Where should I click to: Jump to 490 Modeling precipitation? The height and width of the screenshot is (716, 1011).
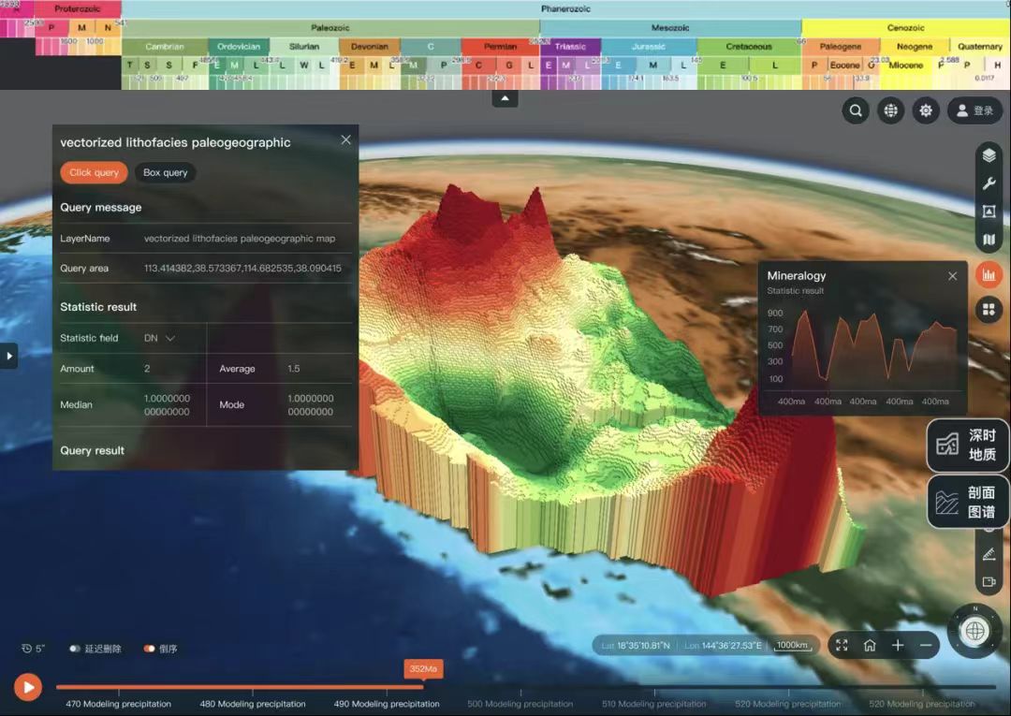387,704
